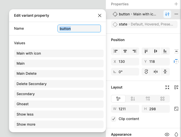This screenshot has width=181, height=137.
Task: Toggle Appearance visibility eye icon
Action: pyautogui.click(x=167, y=134)
